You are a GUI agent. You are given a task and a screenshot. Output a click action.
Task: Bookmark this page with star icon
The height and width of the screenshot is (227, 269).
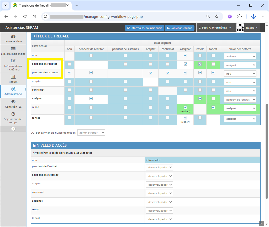[217, 16]
